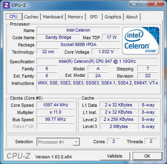
Task: Click the Ext. Family value field
Action: point(47,76)
